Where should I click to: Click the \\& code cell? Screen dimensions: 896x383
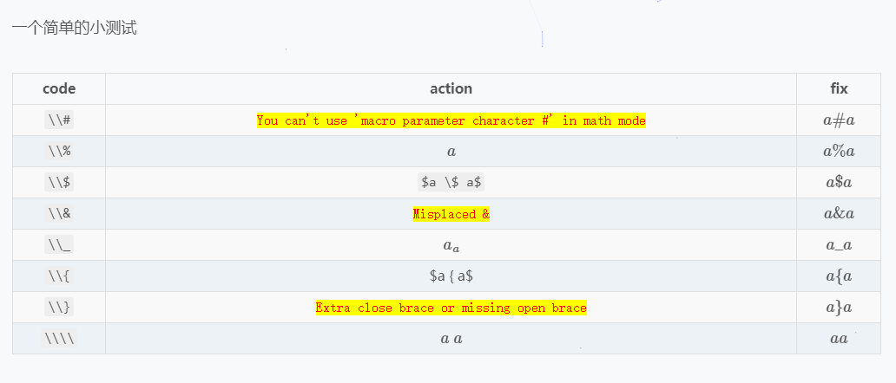pos(59,214)
